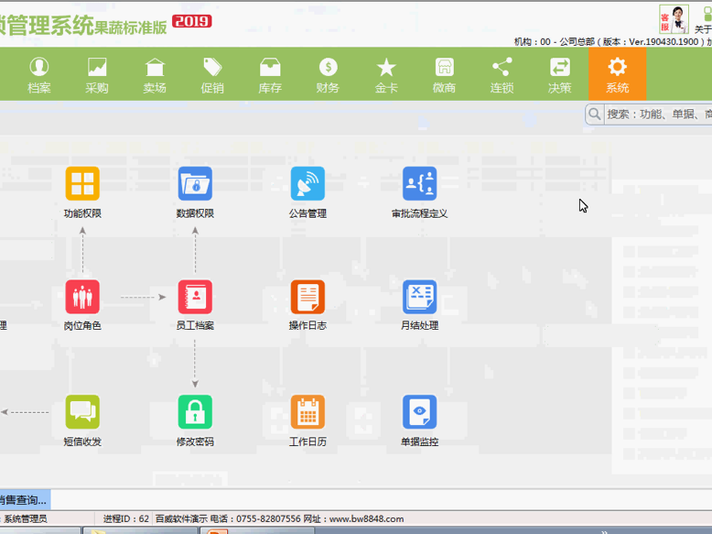Open the 员工档案 employee records icon

pyautogui.click(x=195, y=297)
